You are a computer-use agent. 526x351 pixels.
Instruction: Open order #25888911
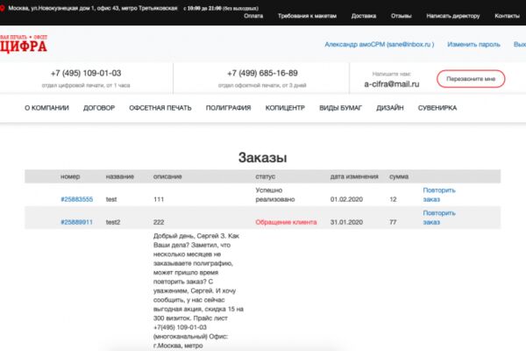[x=77, y=222]
